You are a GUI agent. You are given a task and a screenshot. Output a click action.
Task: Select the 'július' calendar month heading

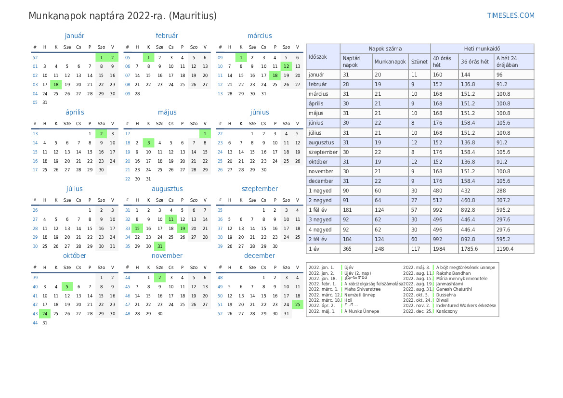point(74,189)
